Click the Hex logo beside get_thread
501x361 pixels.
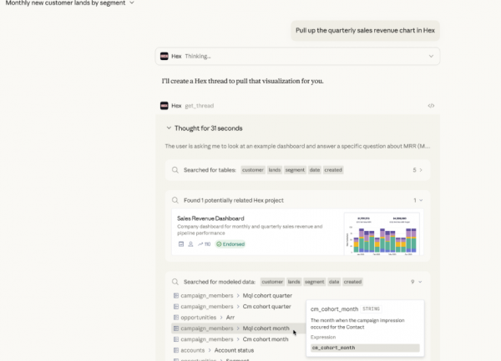(164, 106)
